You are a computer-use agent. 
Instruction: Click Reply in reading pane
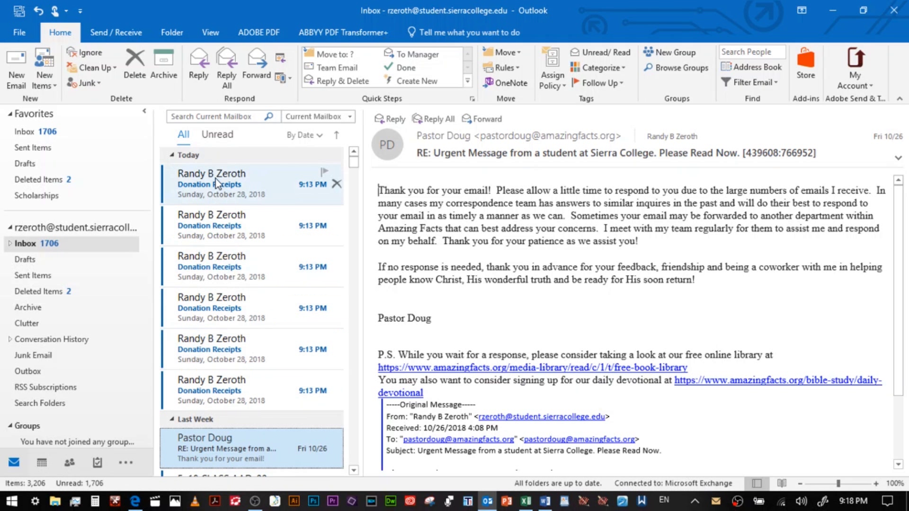(390, 119)
